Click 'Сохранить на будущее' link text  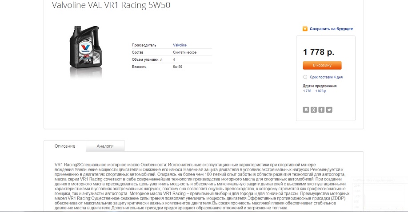[x=331, y=29]
